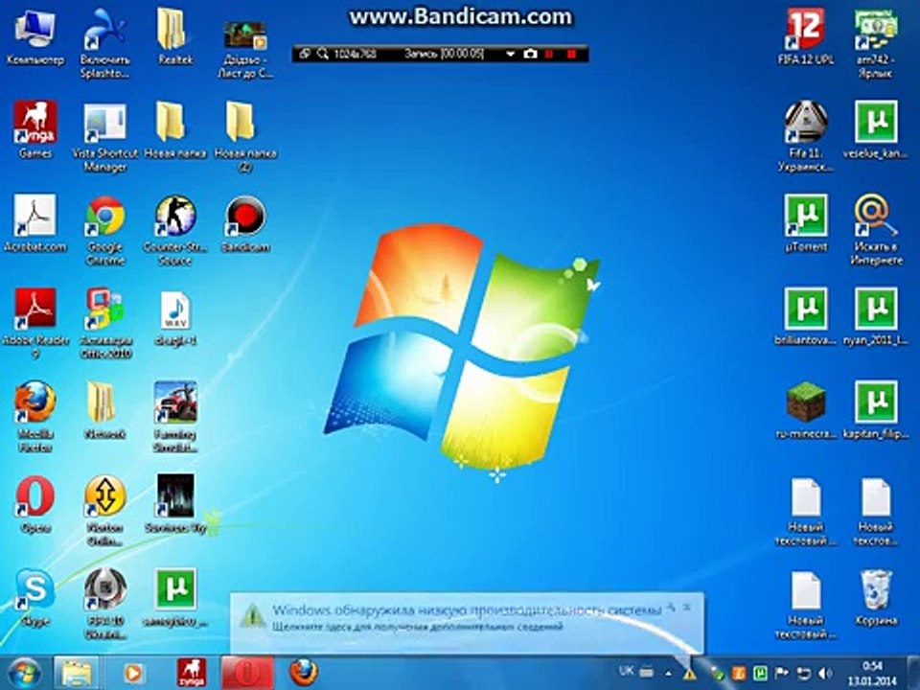Show hidden tray icons arrow
The image size is (920, 690).
pos(668,673)
